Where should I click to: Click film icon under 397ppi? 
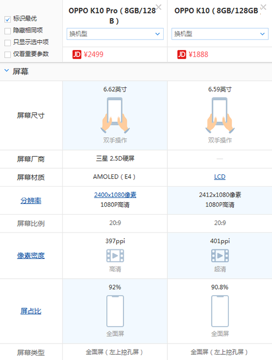115,256
